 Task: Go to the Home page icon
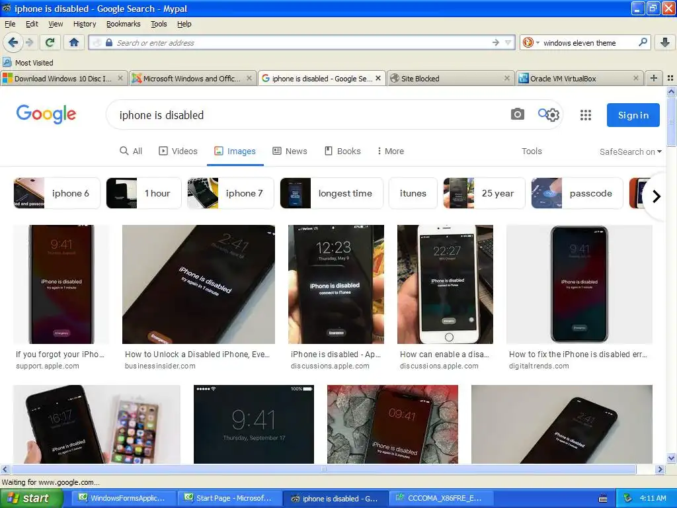74,42
